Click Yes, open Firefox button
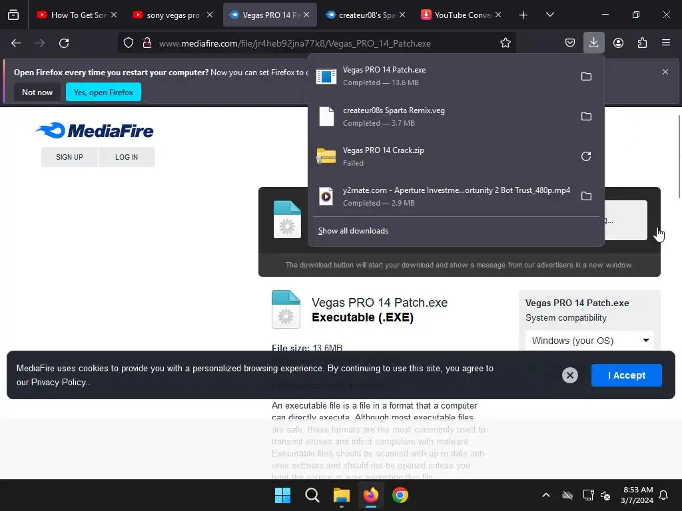Image resolution: width=682 pixels, height=511 pixels. click(103, 92)
